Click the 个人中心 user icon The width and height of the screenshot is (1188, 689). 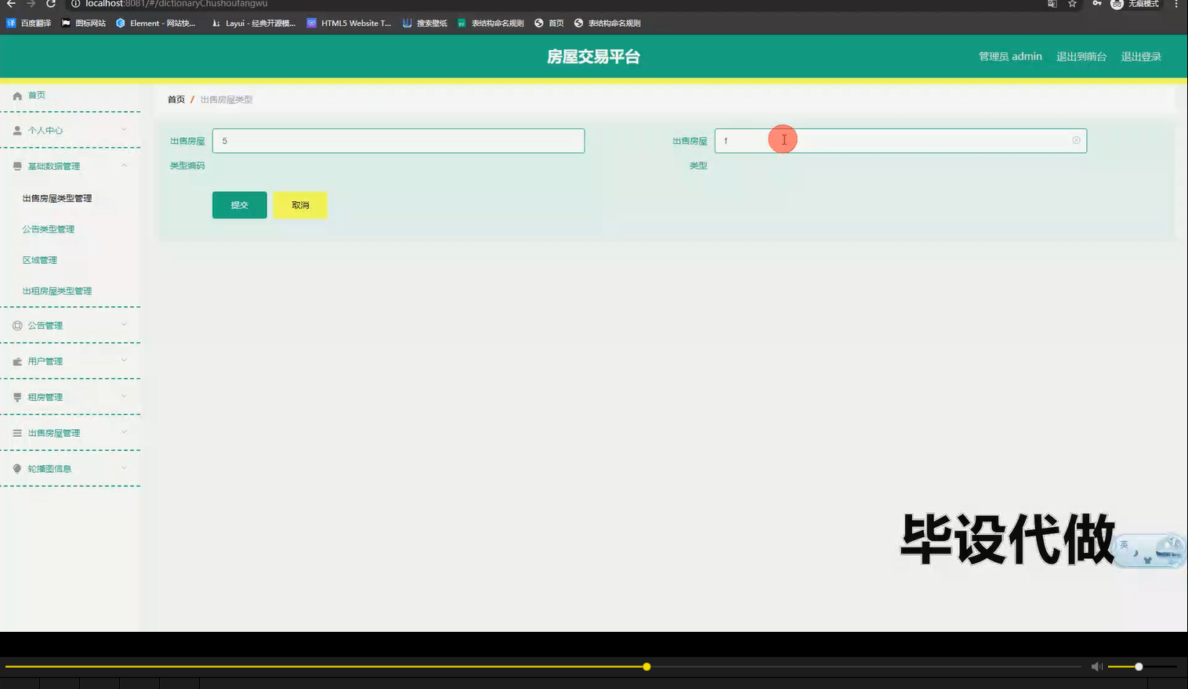point(16,130)
